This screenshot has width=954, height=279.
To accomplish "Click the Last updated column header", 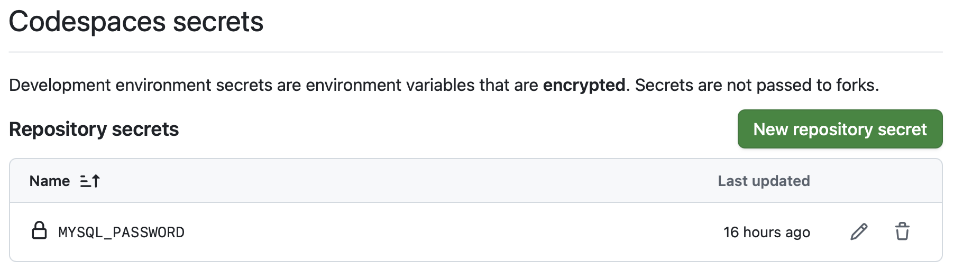I will click(x=764, y=181).
